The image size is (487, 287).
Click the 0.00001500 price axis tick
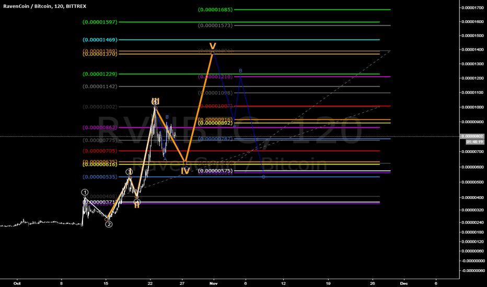point(472,35)
